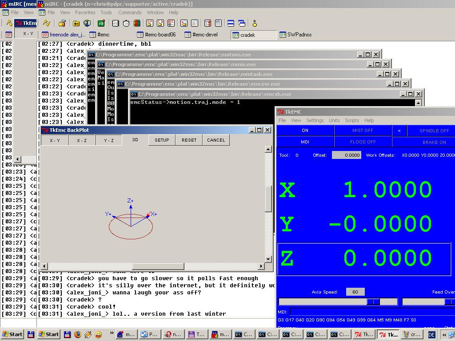This screenshot has width=455, height=341.
Task: Click the cascade windows toolbar icon
Action: (x=241, y=23)
